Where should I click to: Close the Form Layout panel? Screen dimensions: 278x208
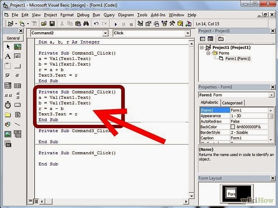coord(273,178)
